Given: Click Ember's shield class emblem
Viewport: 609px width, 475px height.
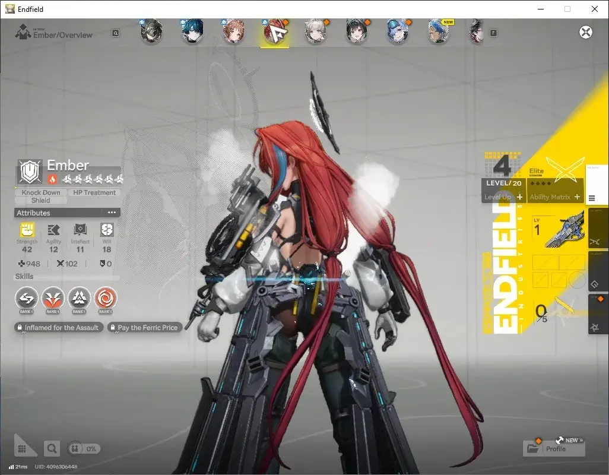Looking at the screenshot, I should [30, 171].
